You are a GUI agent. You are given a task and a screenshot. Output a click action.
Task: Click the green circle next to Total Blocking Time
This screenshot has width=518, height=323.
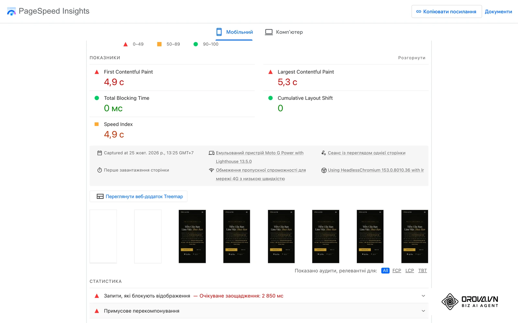96,98
